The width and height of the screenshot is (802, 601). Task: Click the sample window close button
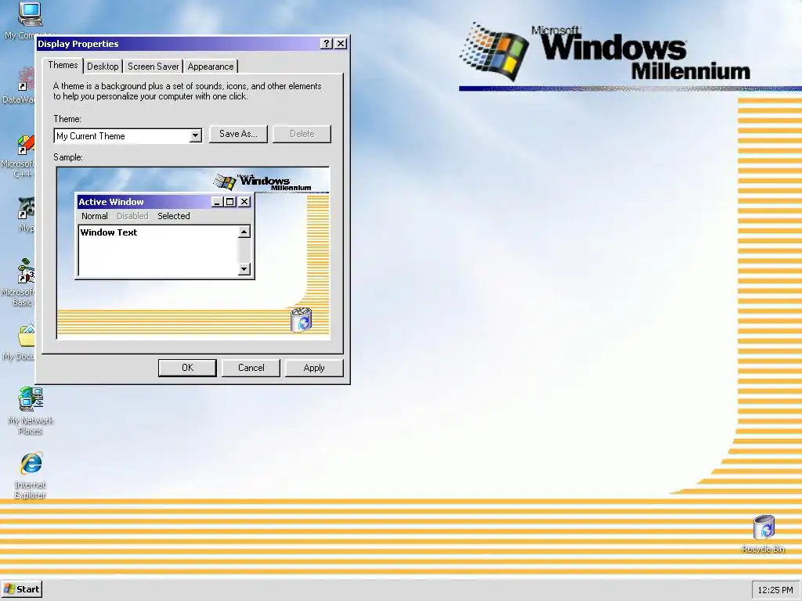point(244,202)
